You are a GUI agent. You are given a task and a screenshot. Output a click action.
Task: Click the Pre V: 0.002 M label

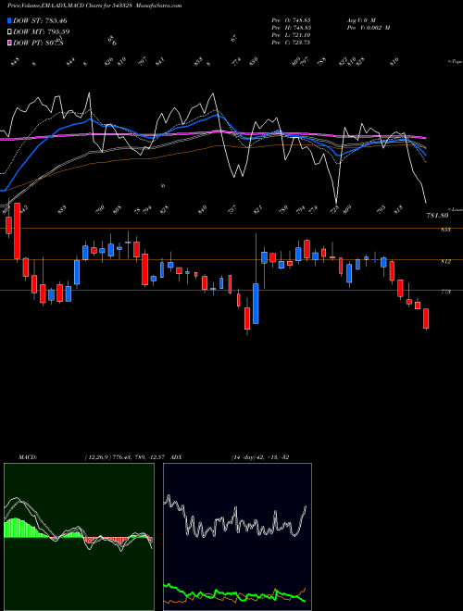pyautogui.click(x=369, y=28)
